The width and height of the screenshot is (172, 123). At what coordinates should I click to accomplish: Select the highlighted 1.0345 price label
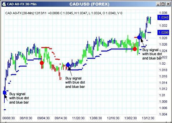163,17
